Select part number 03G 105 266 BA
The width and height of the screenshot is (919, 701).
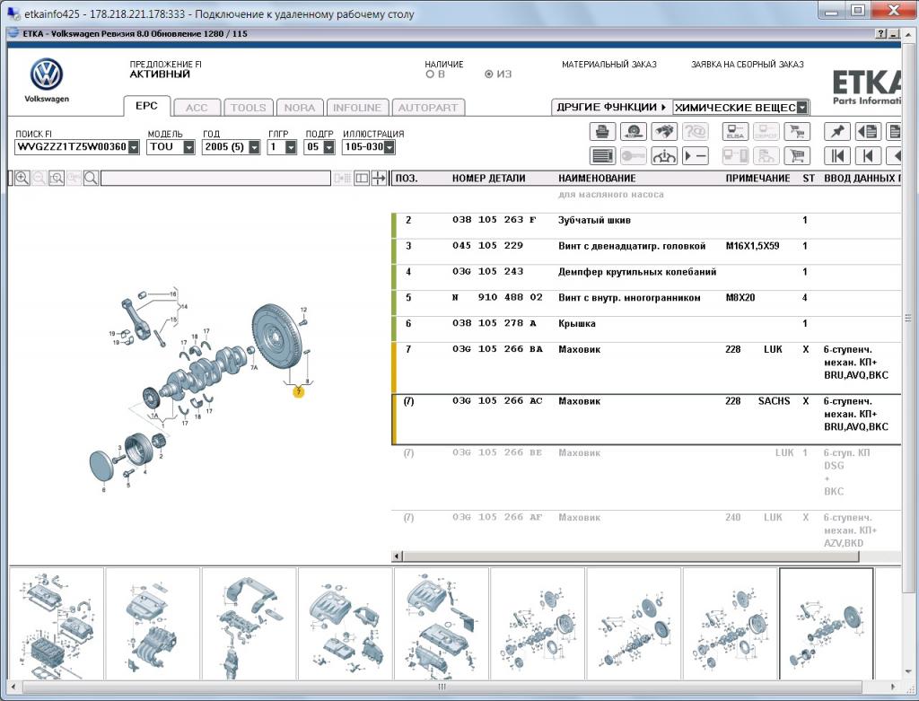[497, 349]
